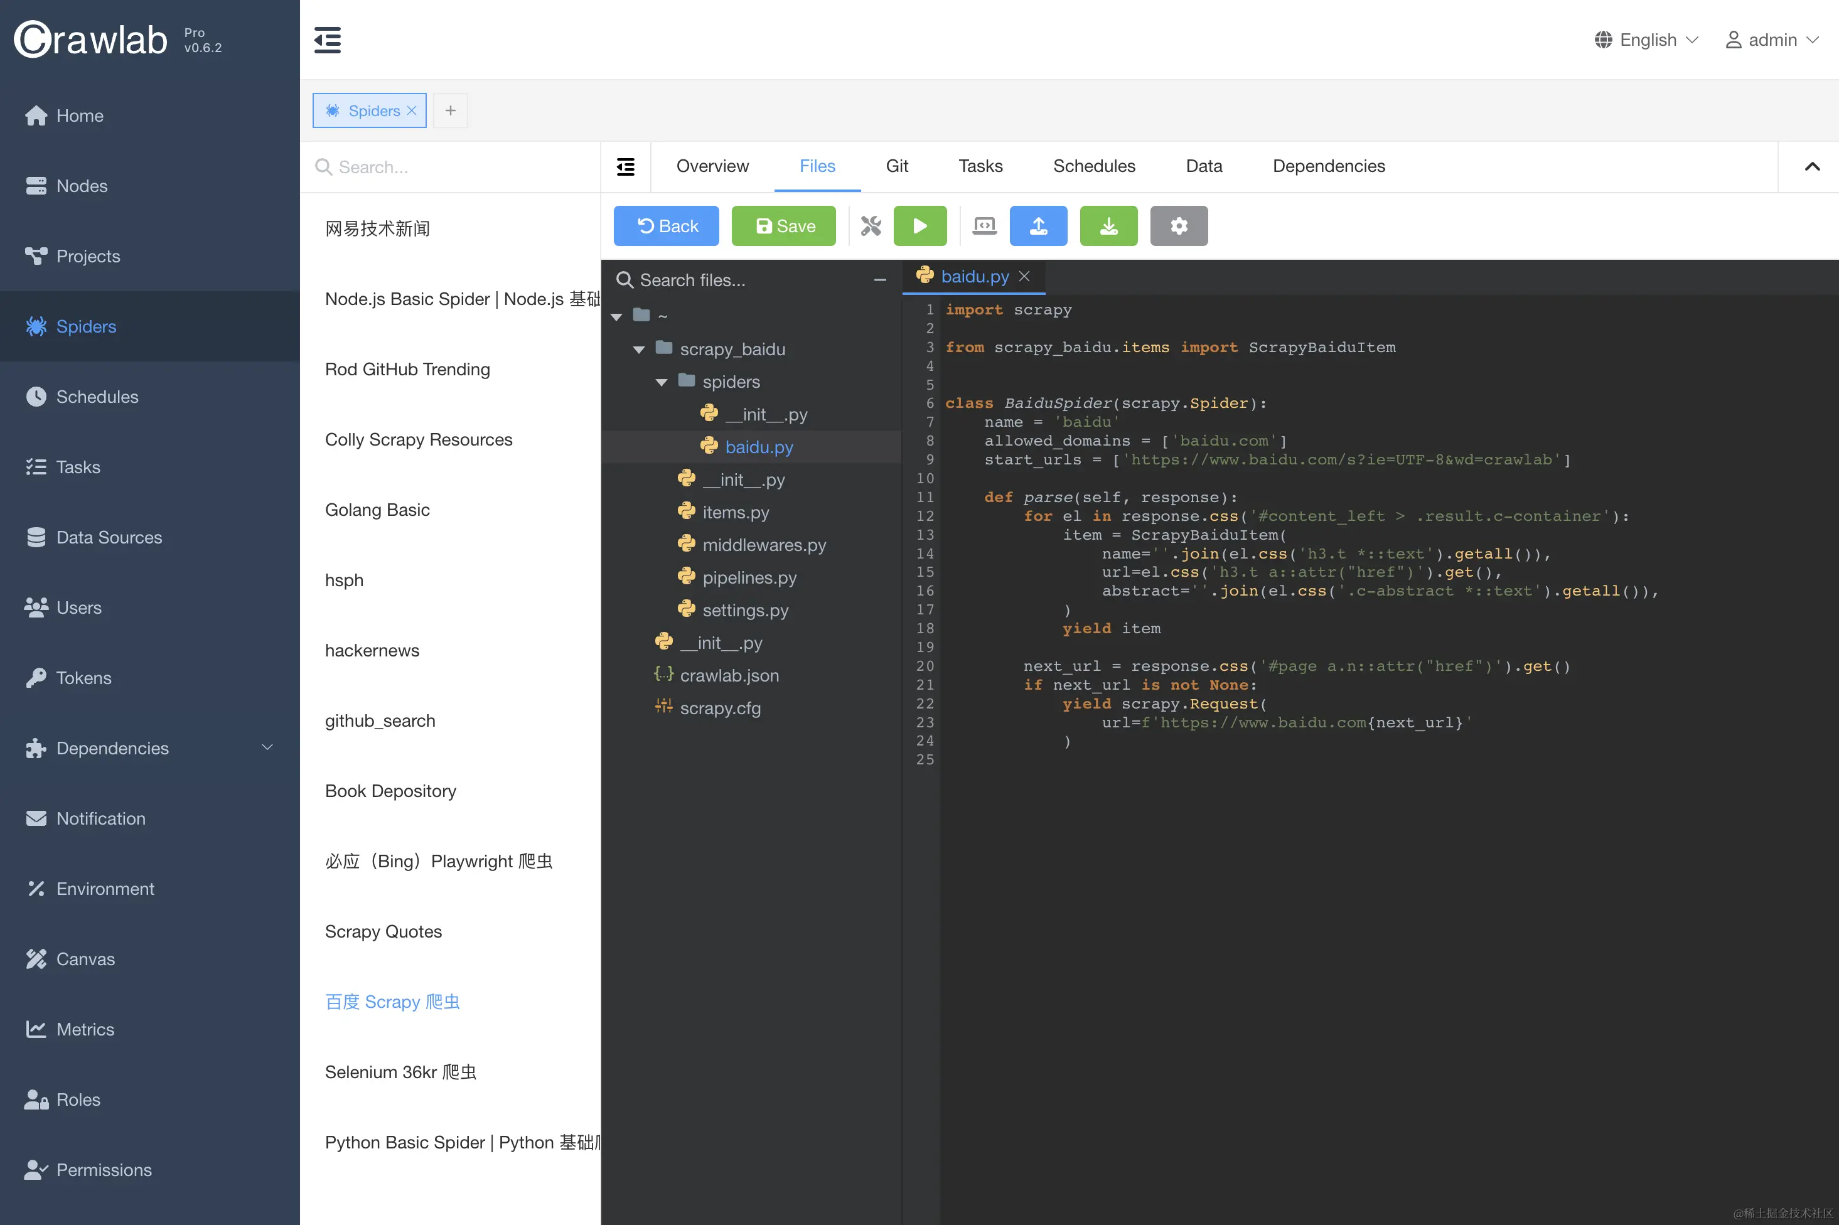The image size is (1839, 1225).
Task: Toggle the spider list panel icon
Action: pos(625,166)
